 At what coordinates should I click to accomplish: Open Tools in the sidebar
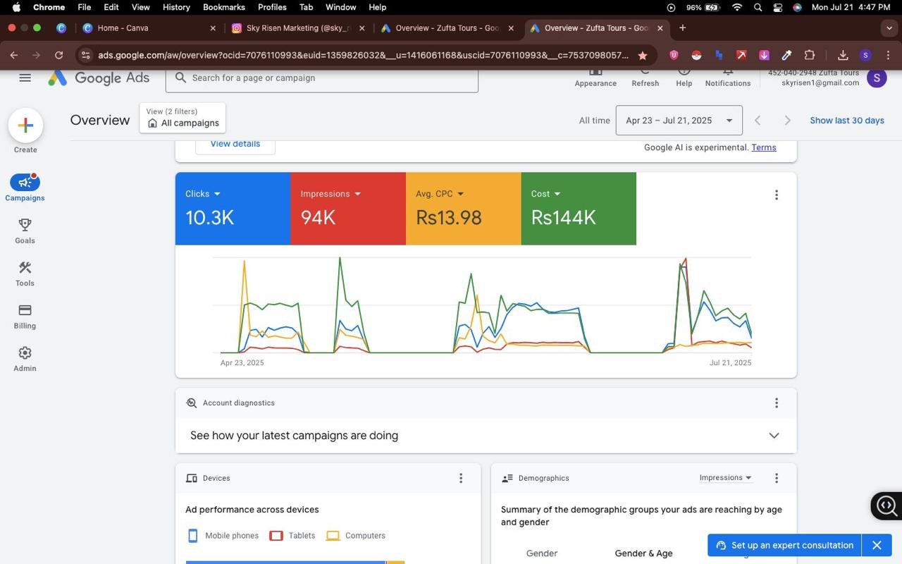(25, 274)
